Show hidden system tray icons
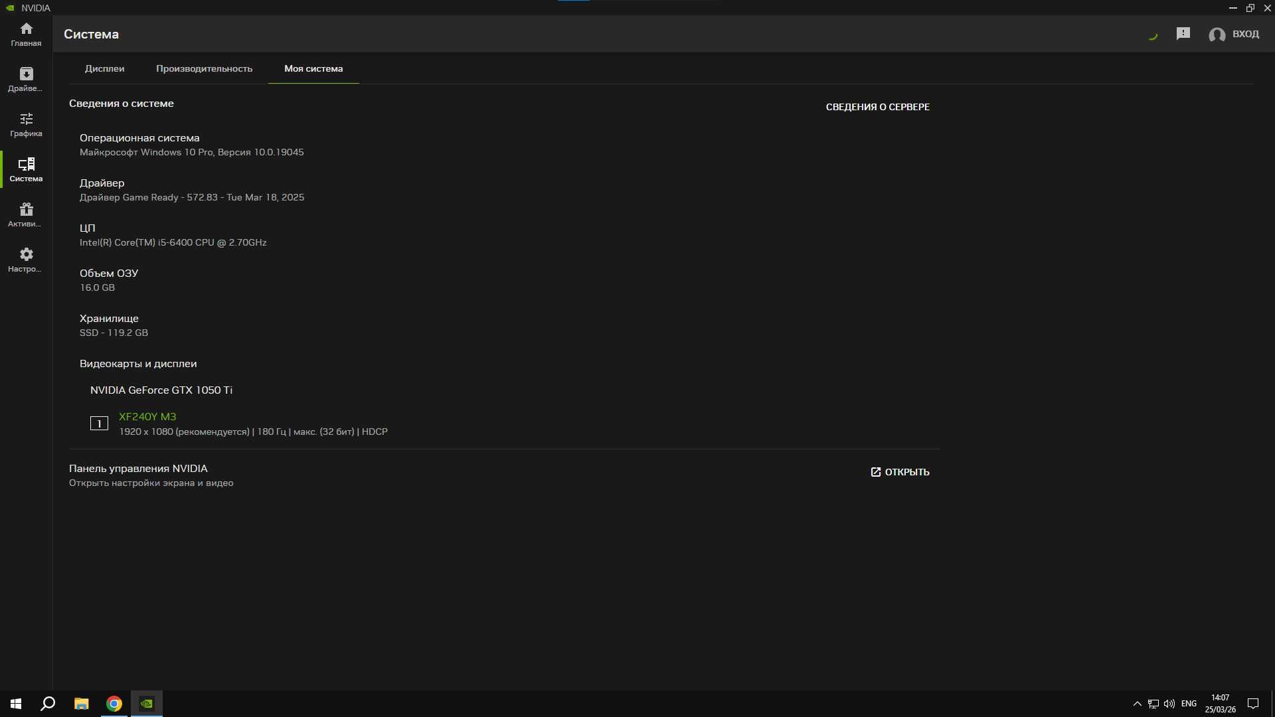The width and height of the screenshot is (1275, 717). pyautogui.click(x=1137, y=704)
